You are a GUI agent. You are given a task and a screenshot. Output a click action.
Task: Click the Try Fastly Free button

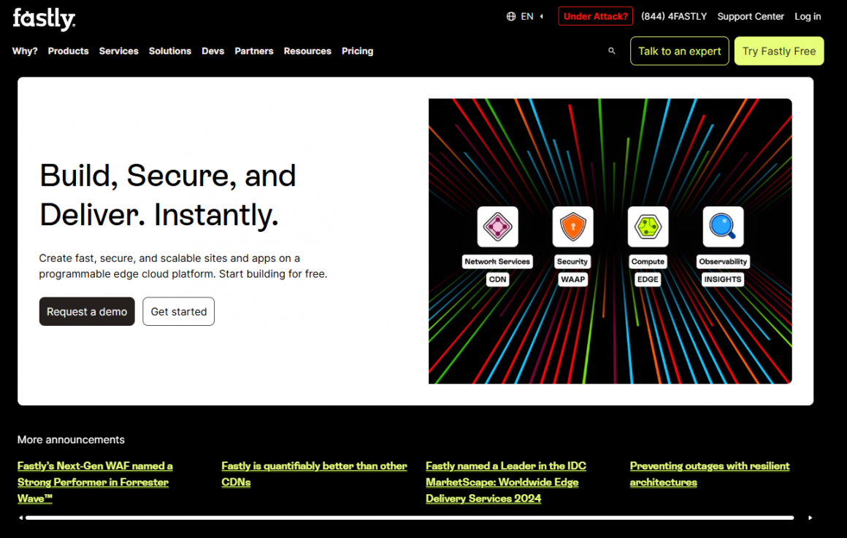[x=779, y=51]
